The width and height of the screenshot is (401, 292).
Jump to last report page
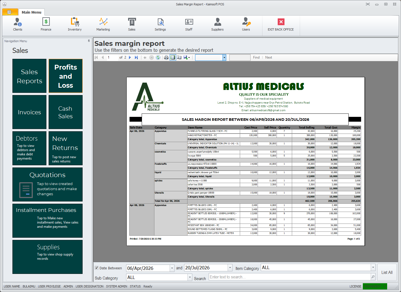tap(136, 57)
